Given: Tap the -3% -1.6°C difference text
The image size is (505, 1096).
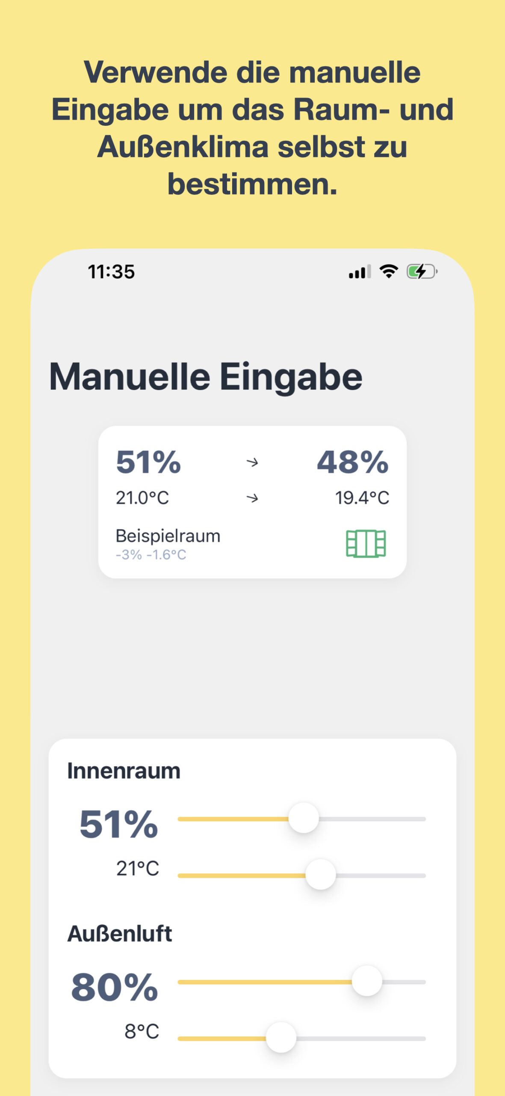Looking at the screenshot, I should tap(151, 555).
